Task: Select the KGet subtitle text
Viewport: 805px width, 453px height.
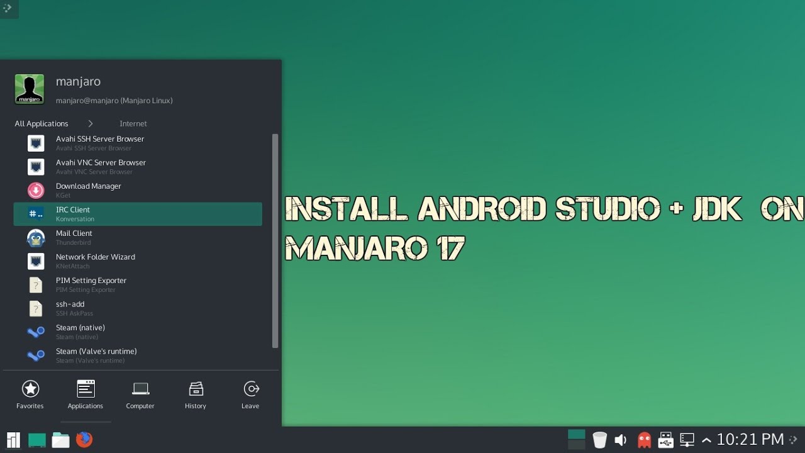Action: [62, 196]
